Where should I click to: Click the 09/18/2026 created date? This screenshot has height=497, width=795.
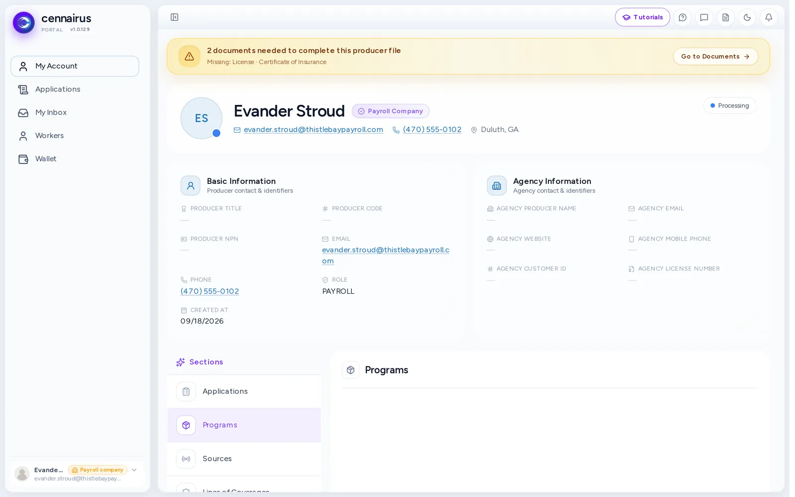[202, 321]
